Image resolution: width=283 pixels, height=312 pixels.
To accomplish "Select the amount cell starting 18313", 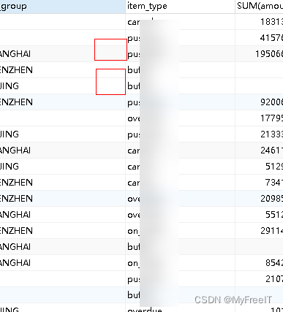I will point(259,22).
